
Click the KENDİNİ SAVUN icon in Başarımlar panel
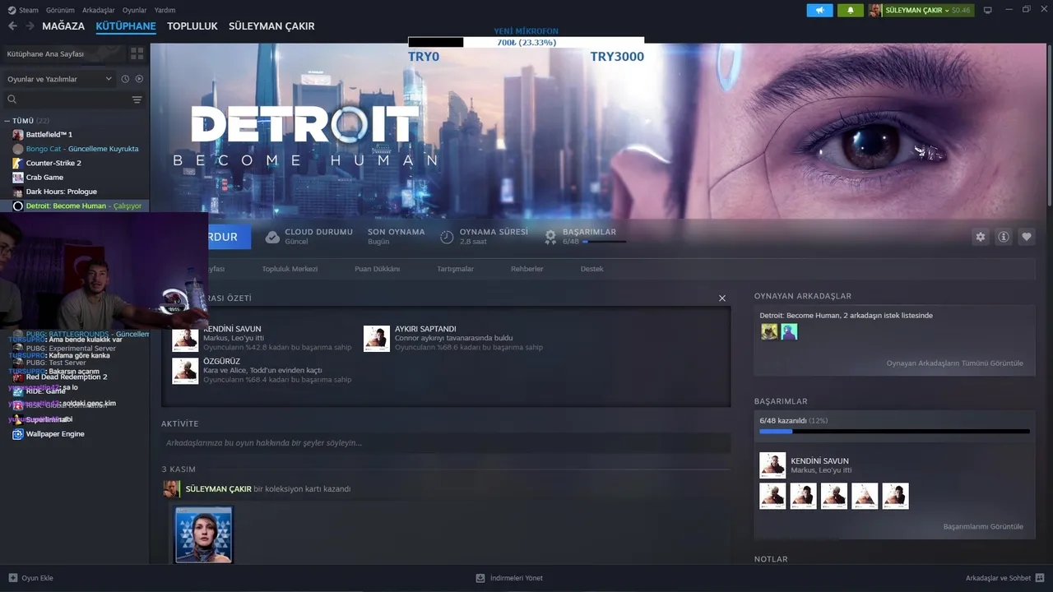pos(772,465)
